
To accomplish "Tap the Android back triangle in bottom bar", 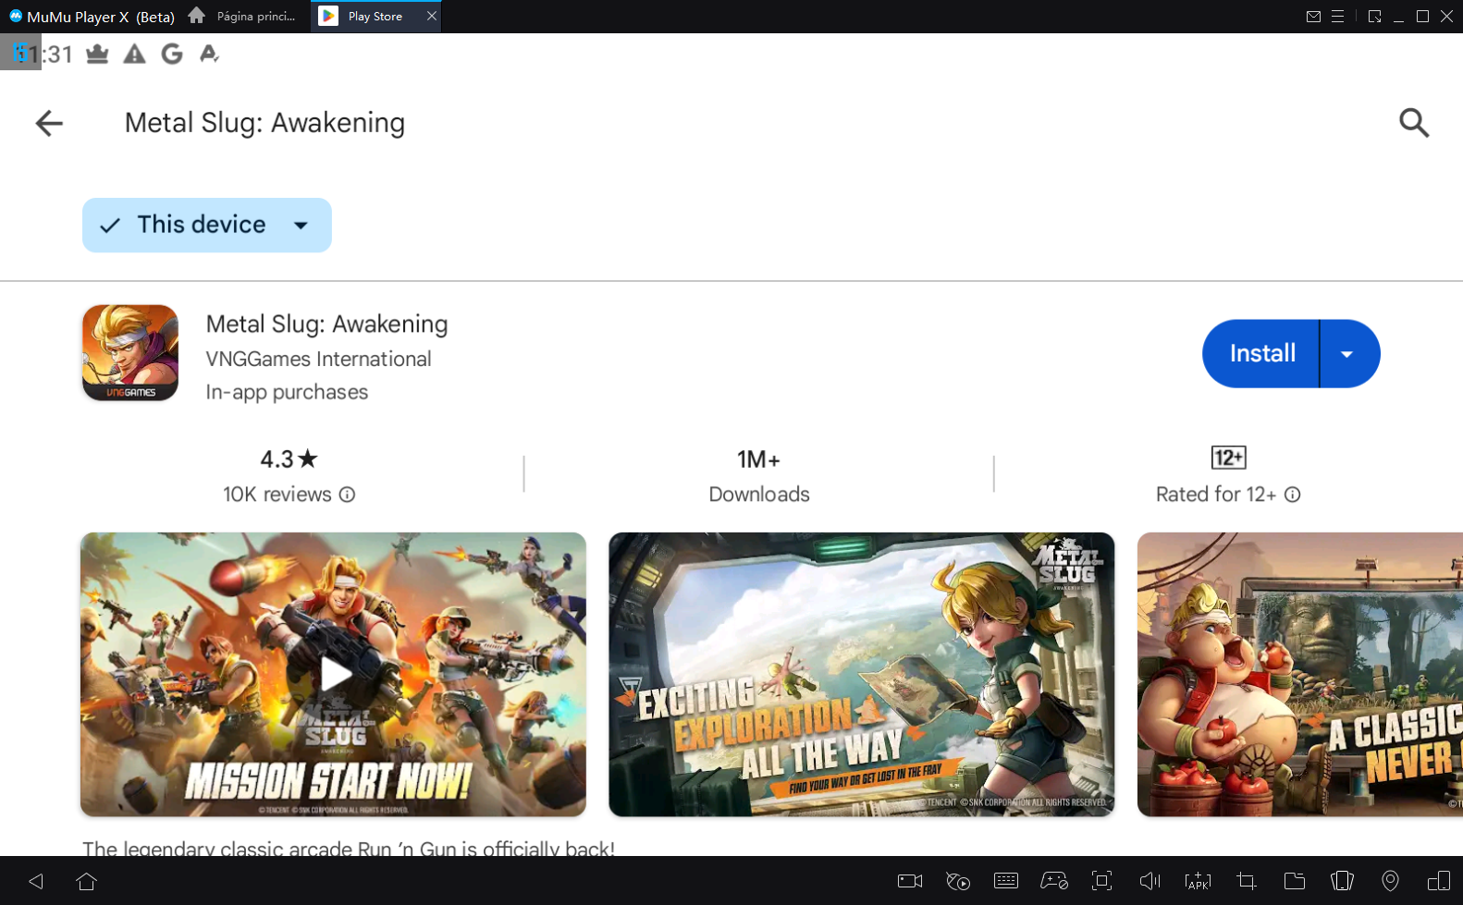I will [36, 881].
